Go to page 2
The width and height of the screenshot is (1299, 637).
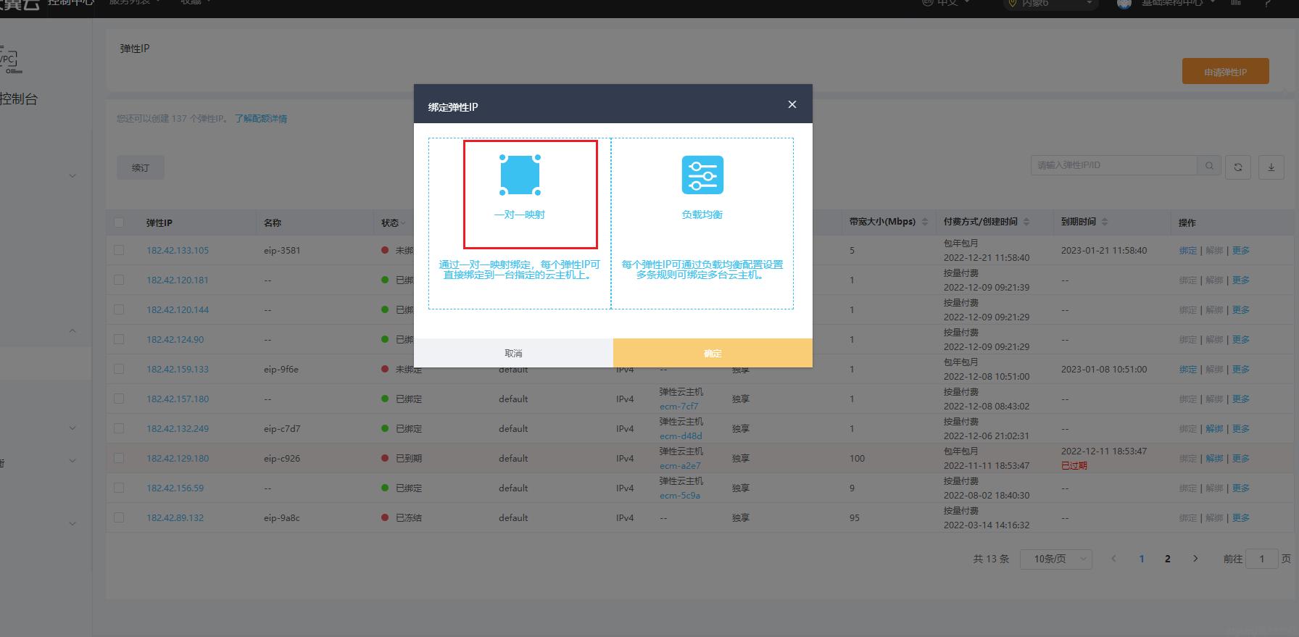click(1167, 559)
